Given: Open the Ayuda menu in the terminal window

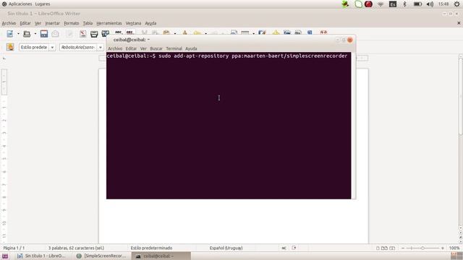Looking at the screenshot, I should pyautogui.click(x=191, y=48).
